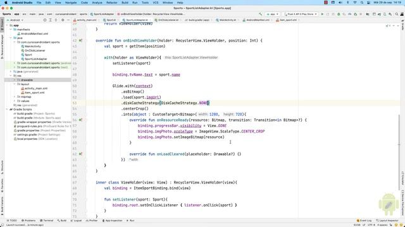Collapse Gradle Scripts node
405x227 pixels.
click(x=7, y=109)
